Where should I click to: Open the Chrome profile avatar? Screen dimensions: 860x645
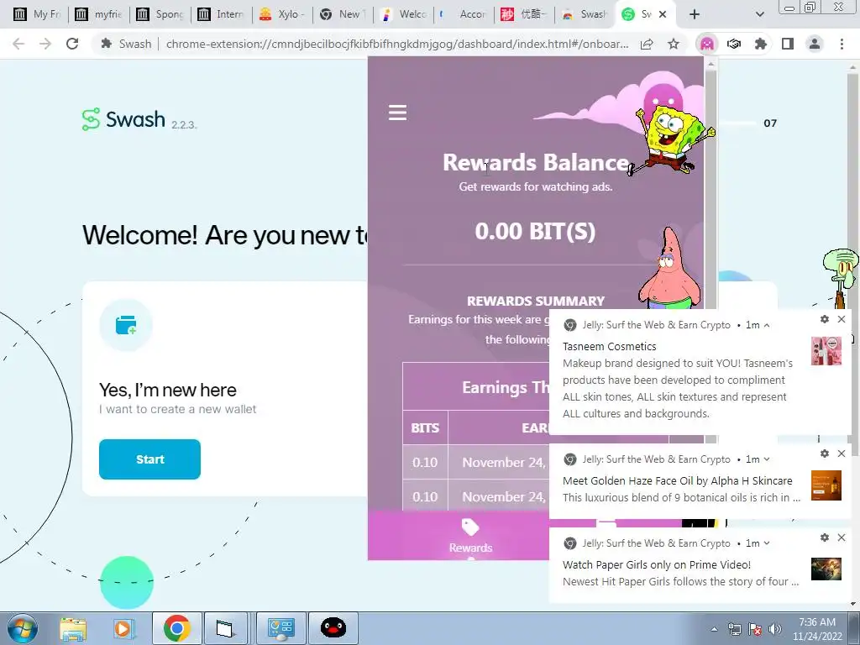point(815,44)
